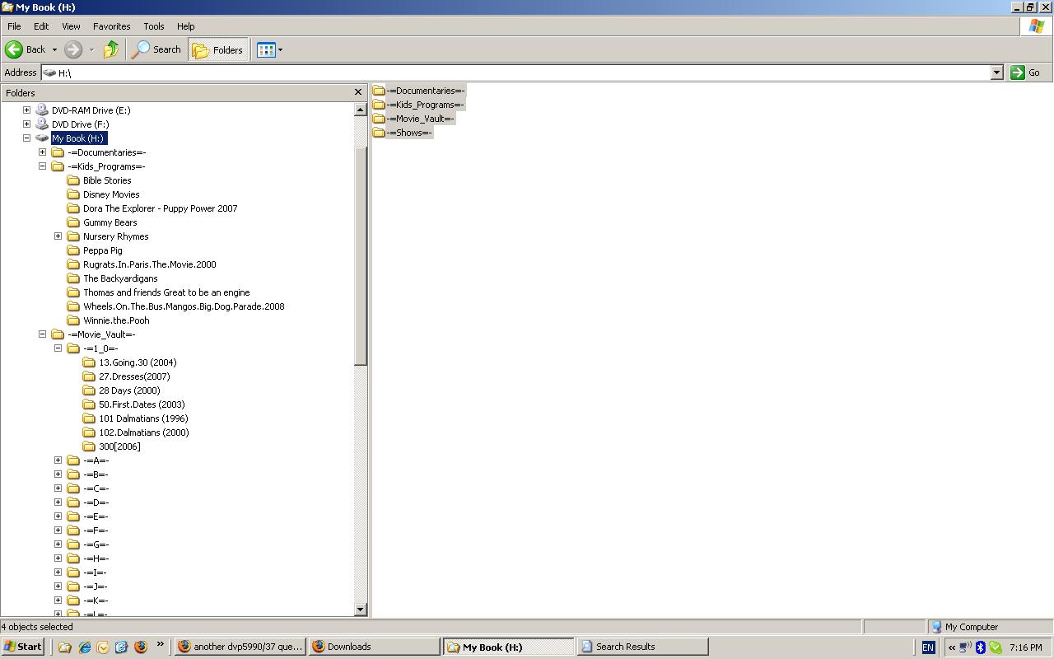Click Folders tree scroll up arrow
The image size is (1054, 659).
360,109
